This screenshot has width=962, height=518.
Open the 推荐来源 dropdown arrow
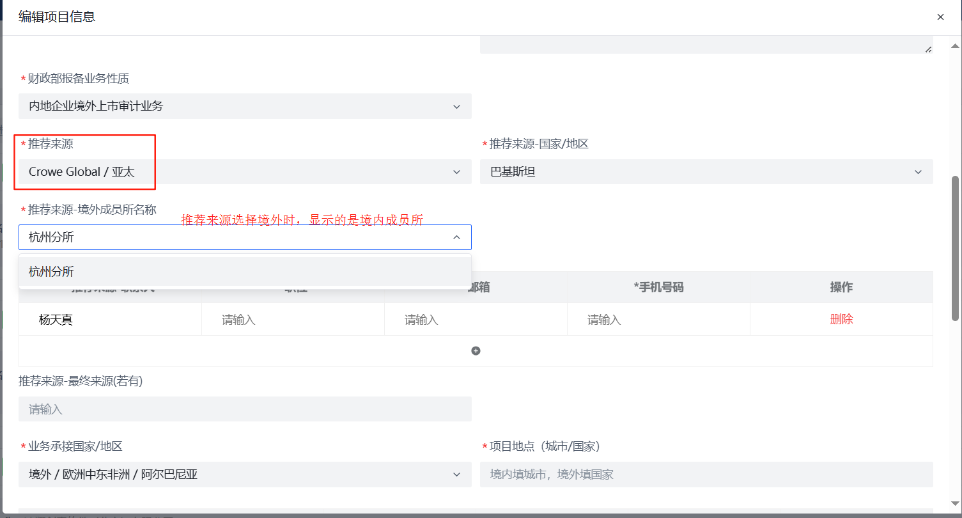click(456, 172)
